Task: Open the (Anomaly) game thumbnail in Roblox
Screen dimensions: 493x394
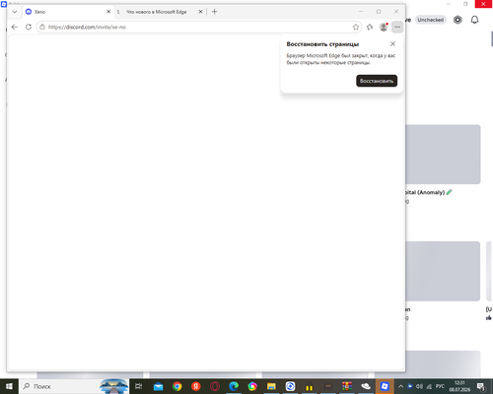Action: pos(443,155)
